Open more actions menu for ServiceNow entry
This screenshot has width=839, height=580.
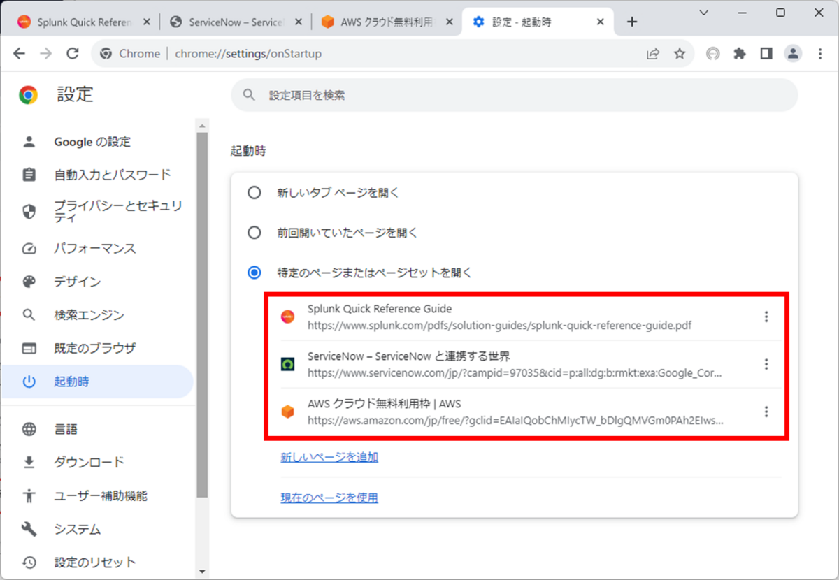click(x=766, y=364)
